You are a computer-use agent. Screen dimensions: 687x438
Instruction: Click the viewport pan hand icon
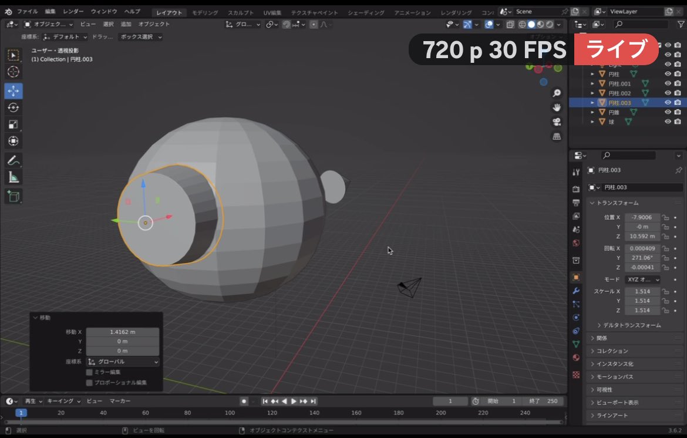557,107
